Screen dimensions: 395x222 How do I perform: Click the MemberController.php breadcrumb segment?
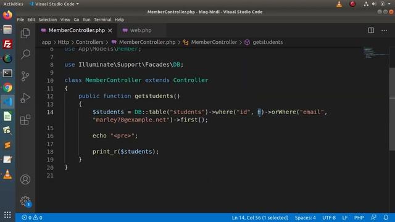pos(144,43)
